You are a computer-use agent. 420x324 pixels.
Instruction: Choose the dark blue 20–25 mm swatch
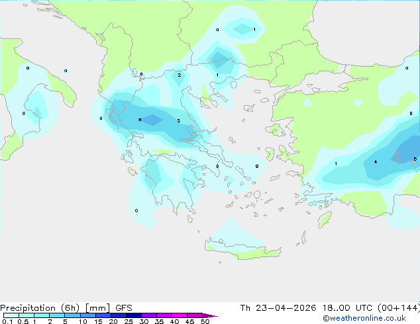[119, 315]
